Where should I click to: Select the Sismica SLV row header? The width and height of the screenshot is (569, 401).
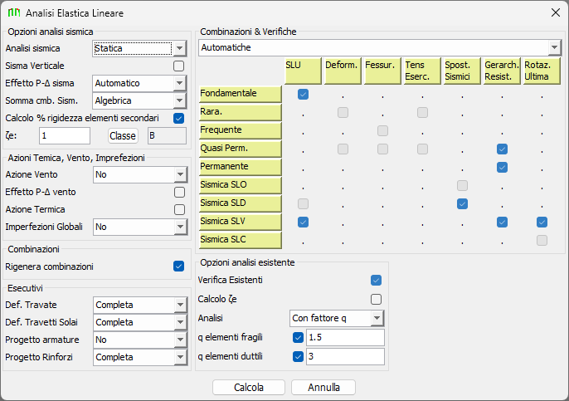[x=241, y=222]
